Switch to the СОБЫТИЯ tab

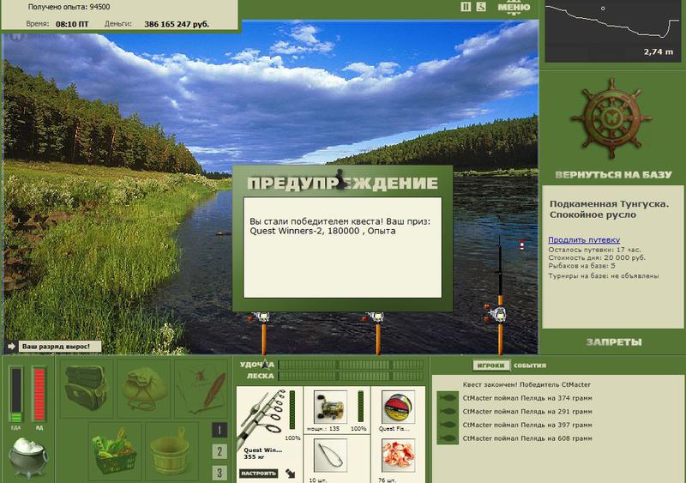[529, 365]
